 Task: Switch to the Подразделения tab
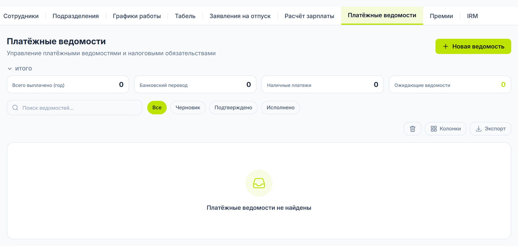coord(76,16)
